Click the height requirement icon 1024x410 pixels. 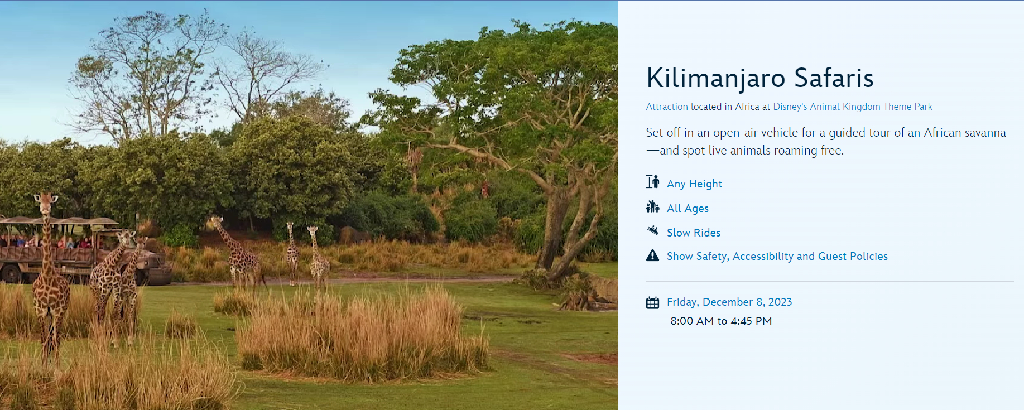(x=652, y=182)
